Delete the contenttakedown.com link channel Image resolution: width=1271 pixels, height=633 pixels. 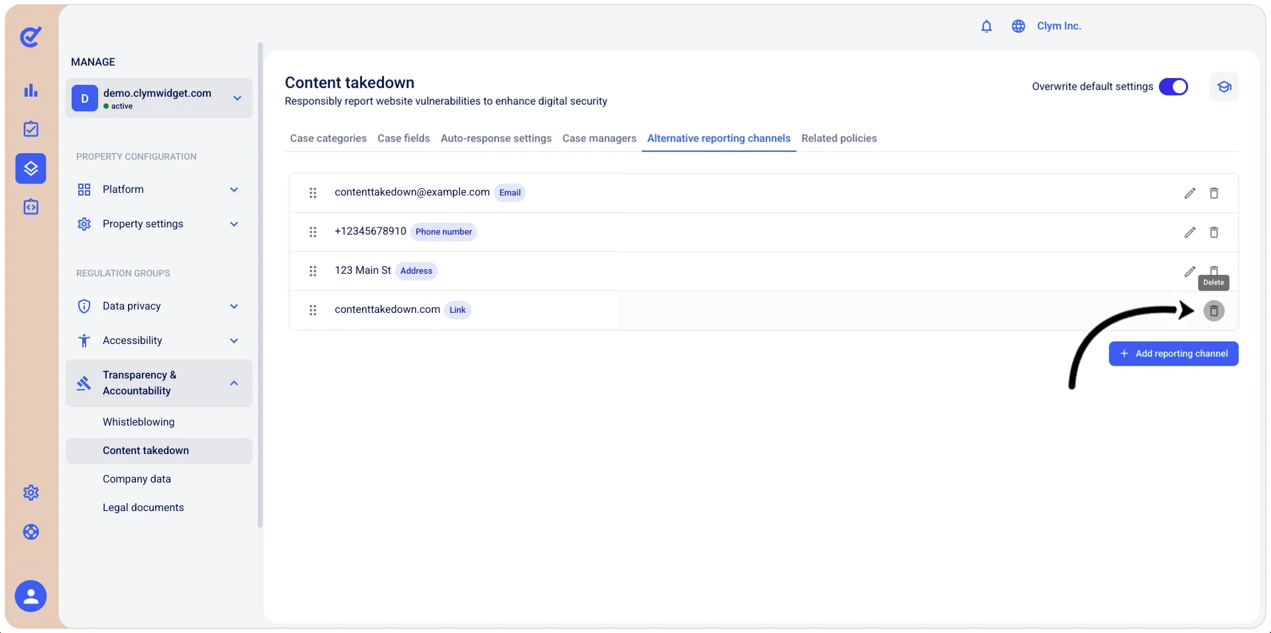pyautogui.click(x=1214, y=311)
